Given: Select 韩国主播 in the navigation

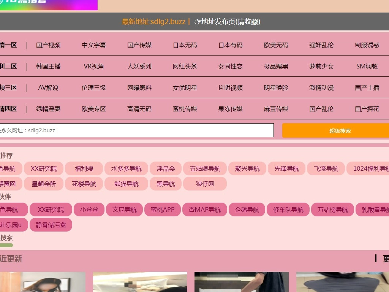Looking at the screenshot, I should [48, 66].
